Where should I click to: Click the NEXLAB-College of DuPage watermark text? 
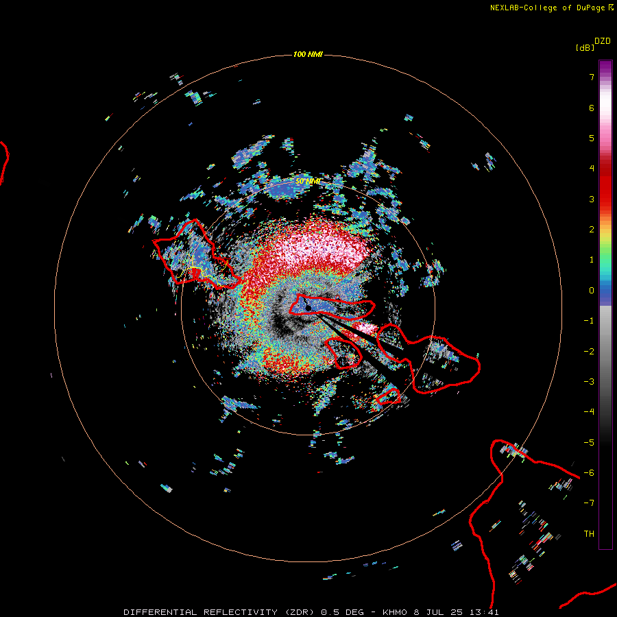pyautogui.click(x=551, y=8)
